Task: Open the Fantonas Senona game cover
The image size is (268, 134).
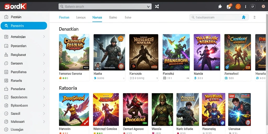Action: [x=74, y=52]
